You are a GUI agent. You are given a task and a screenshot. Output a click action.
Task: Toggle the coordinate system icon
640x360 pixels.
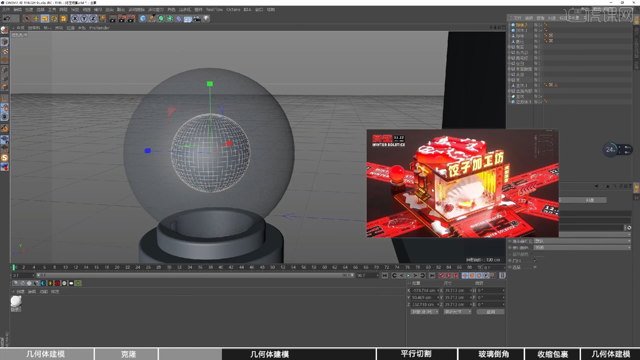tap(102, 19)
